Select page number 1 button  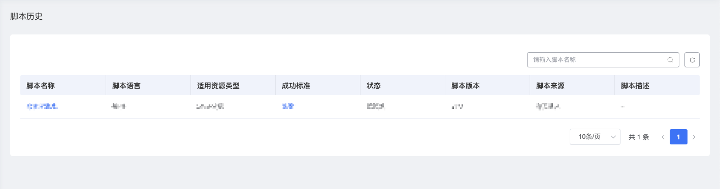pos(678,137)
